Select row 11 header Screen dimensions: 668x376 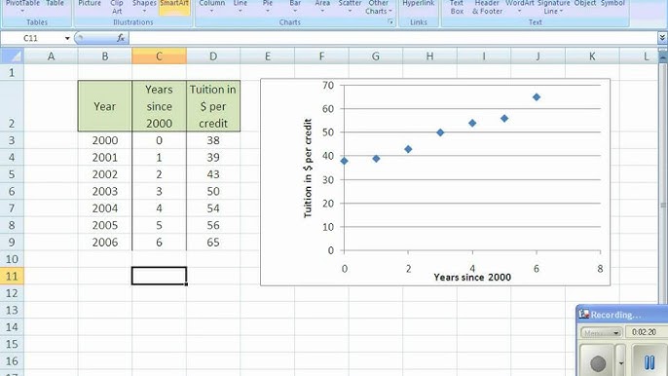tap(12, 276)
